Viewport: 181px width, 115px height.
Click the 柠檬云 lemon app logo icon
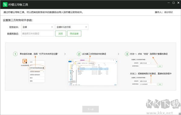tap(5, 5)
